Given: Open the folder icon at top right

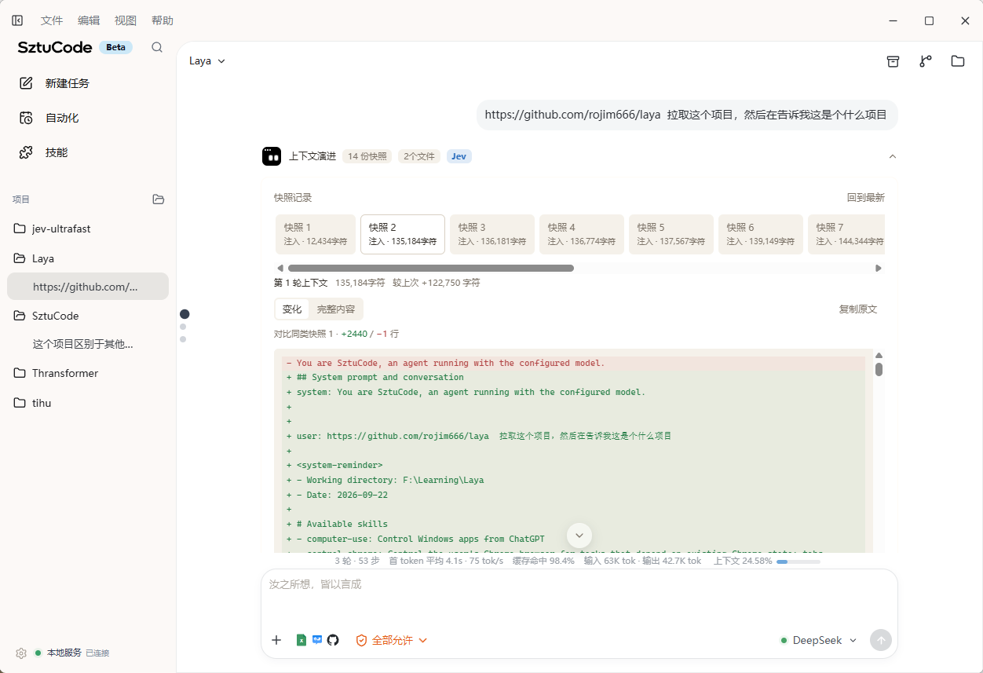Looking at the screenshot, I should tap(958, 61).
